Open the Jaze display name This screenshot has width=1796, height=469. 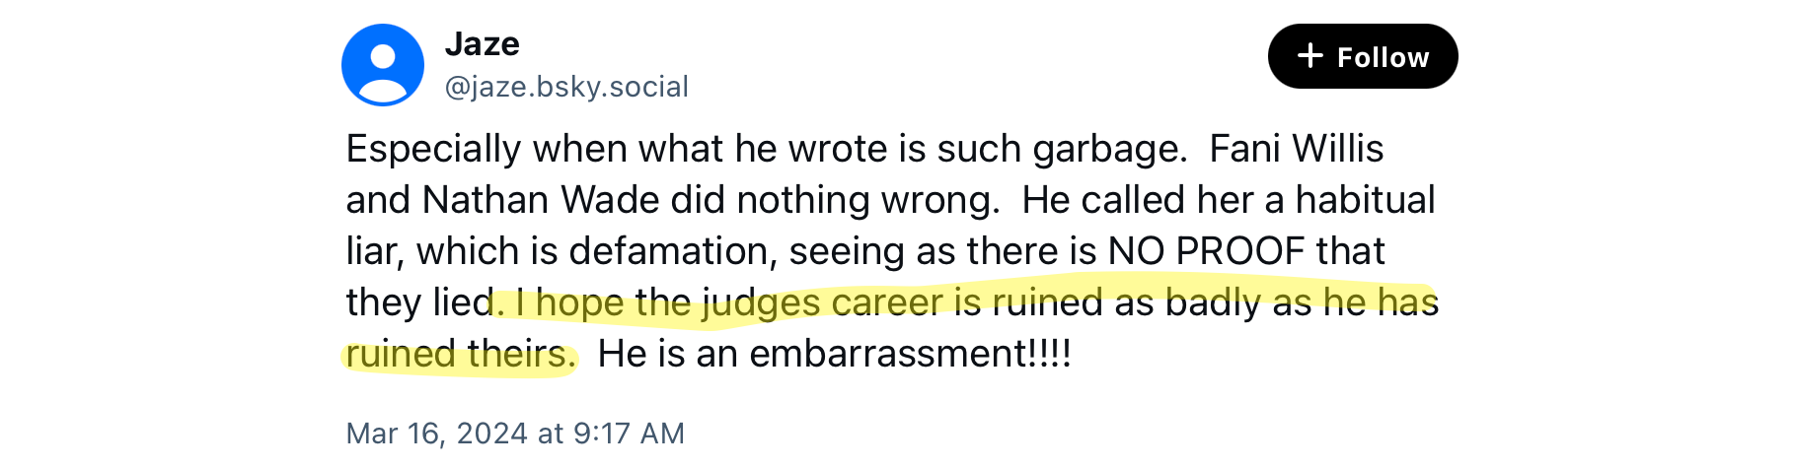coord(482,44)
